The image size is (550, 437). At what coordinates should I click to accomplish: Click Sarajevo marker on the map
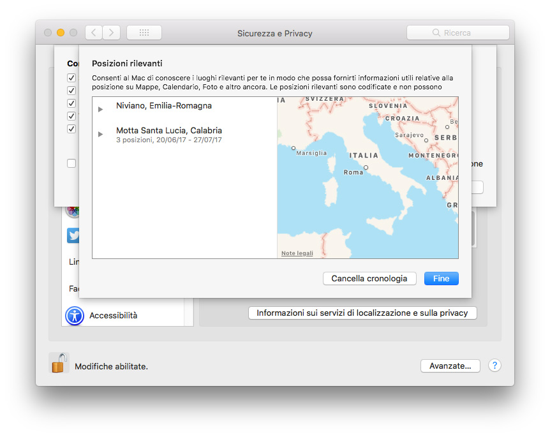(426, 140)
